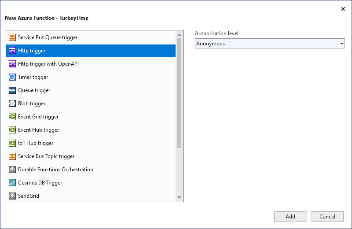Image resolution: width=352 pixels, height=229 pixels.
Task: Click the Cancel button
Action: (327, 216)
